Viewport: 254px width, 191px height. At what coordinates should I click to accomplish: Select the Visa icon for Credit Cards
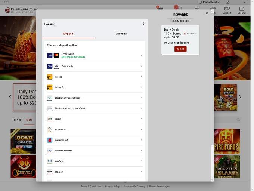[50, 55]
